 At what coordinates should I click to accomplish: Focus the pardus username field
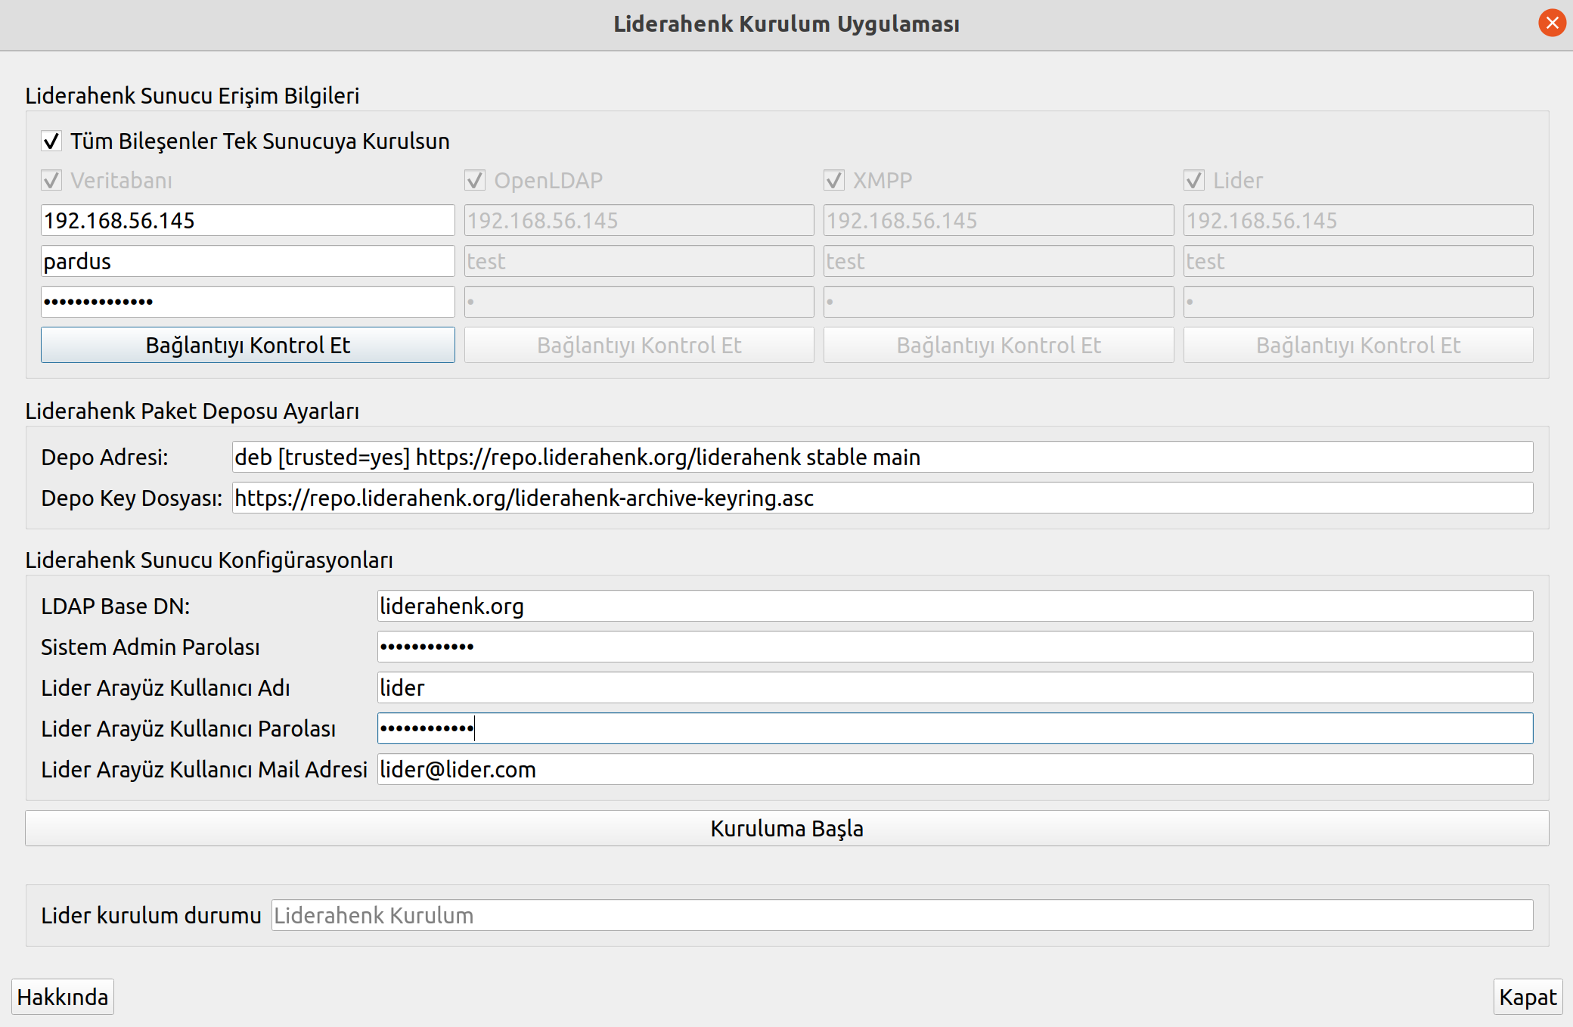[x=247, y=261]
